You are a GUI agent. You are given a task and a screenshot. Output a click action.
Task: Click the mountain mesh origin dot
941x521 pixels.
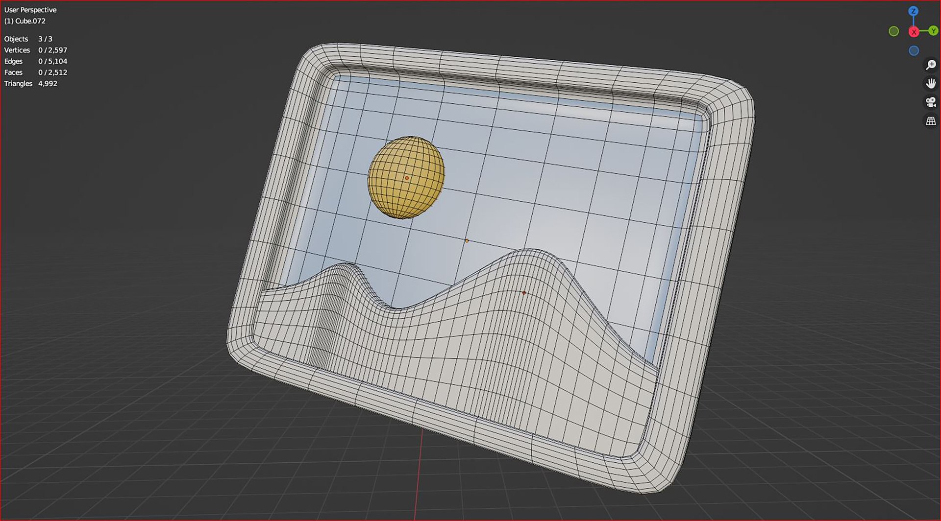point(524,293)
